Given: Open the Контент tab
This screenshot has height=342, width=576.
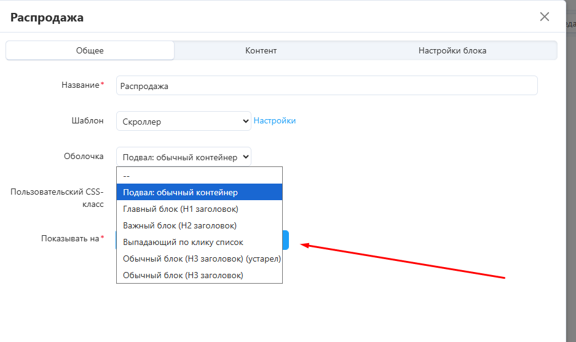Looking at the screenshot, I should [x=261, y=50].
